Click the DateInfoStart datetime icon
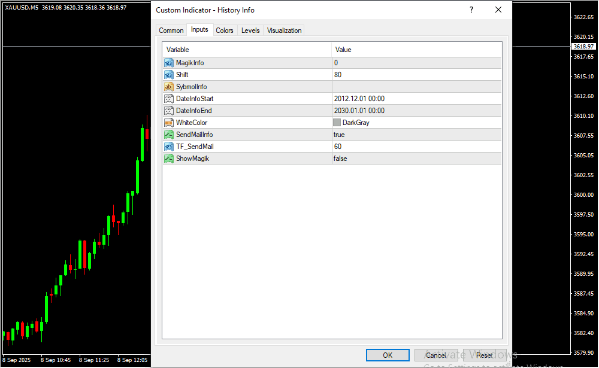This screenshot has width=599, height=368. pos(168,99)
